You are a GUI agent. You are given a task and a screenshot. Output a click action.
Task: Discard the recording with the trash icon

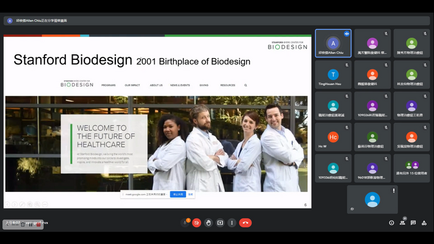point(23,224)
